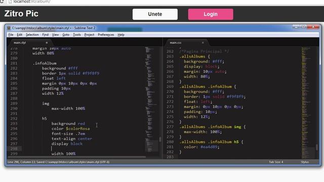
Task: Click the Tab Size: 4 status item
Action: (x=276, y=162)
